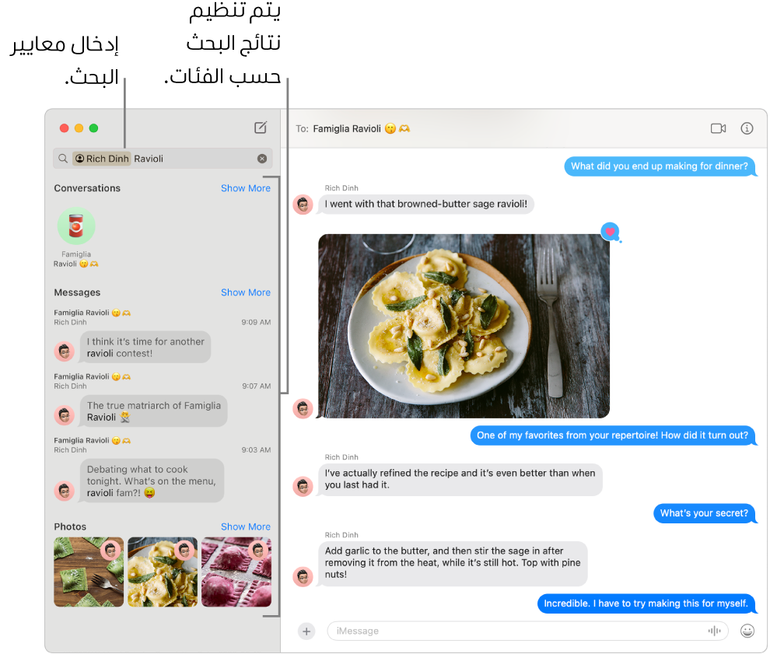
Task: Show more Conversations results
Action: [246, 188]
